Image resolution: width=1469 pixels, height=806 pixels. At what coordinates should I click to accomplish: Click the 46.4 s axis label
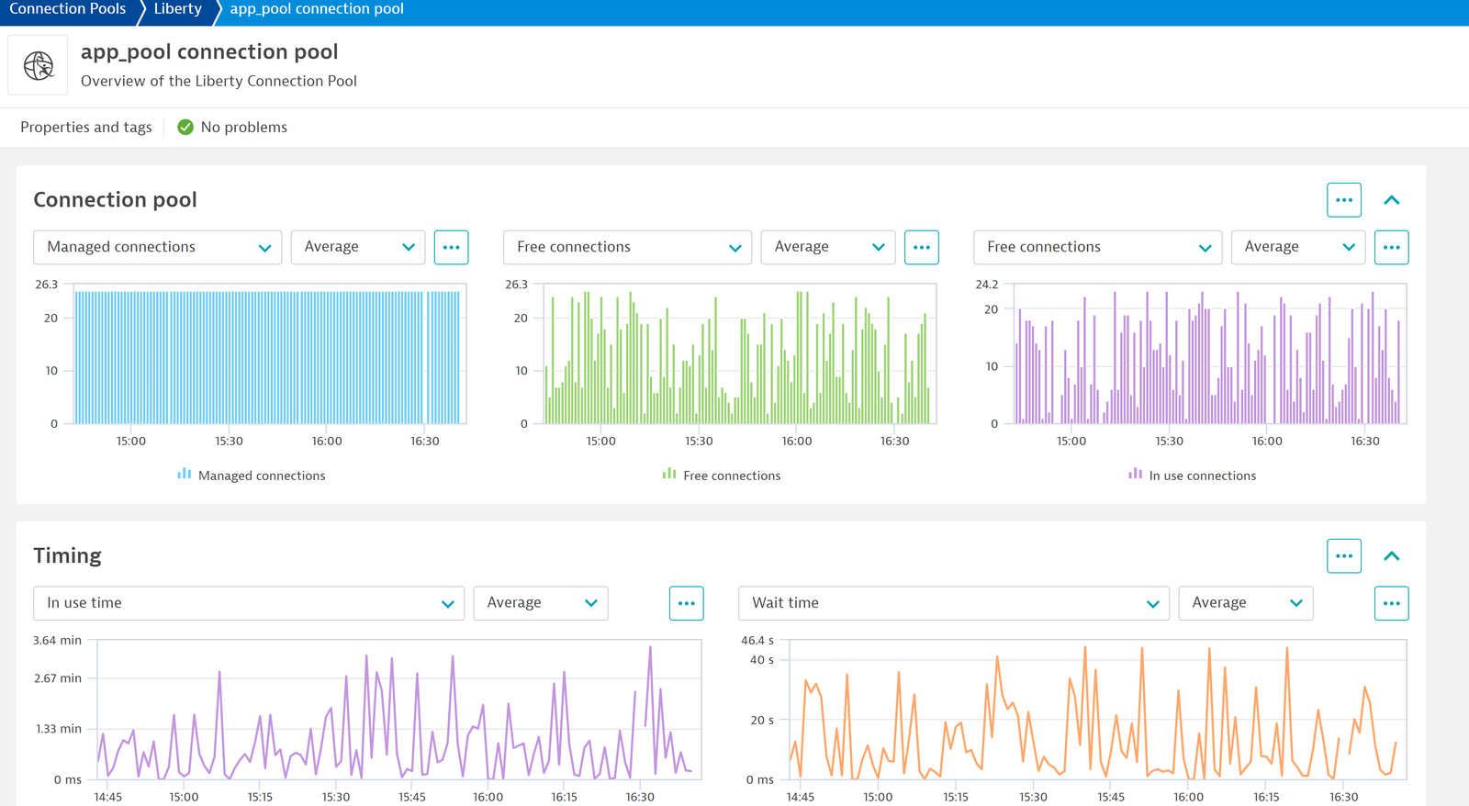[x=757, y=641]
